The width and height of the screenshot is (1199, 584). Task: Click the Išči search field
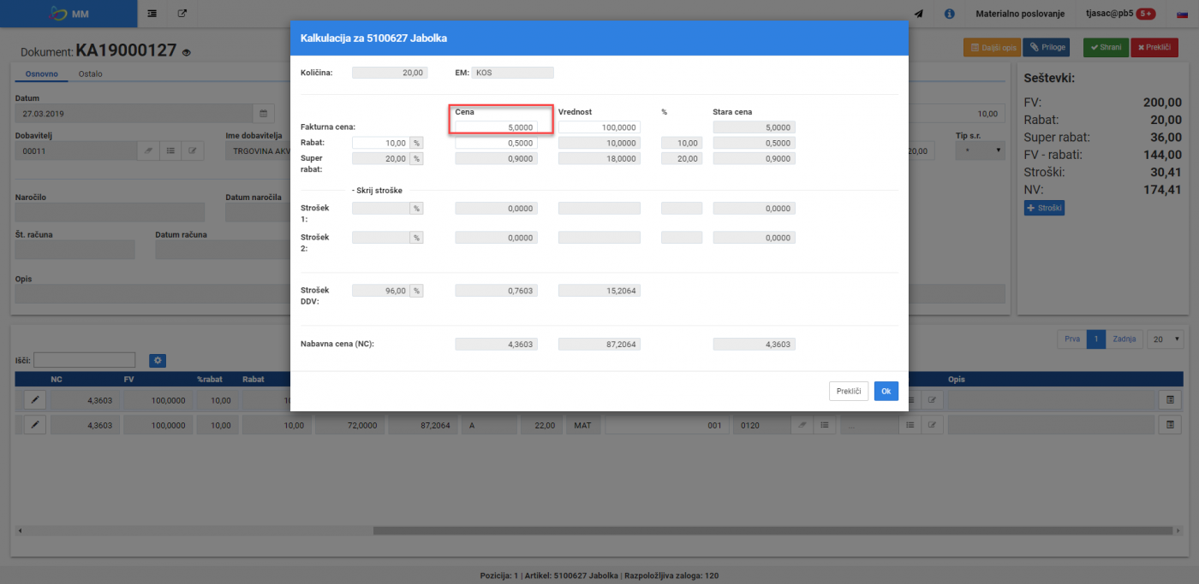coord(84,360)
